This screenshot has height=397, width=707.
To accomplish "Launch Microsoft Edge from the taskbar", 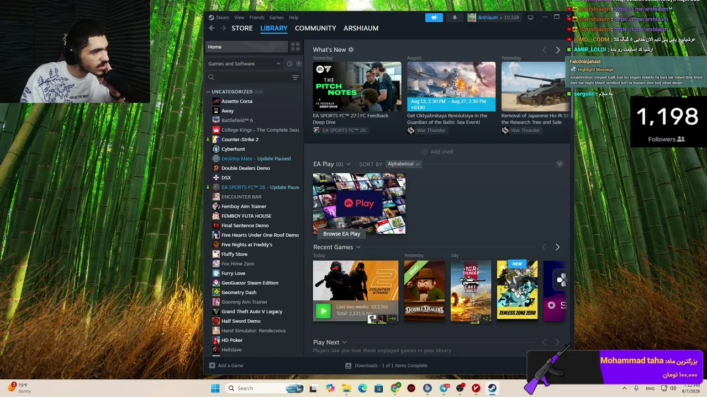I will pyautogui.click(x=362, y=388).
